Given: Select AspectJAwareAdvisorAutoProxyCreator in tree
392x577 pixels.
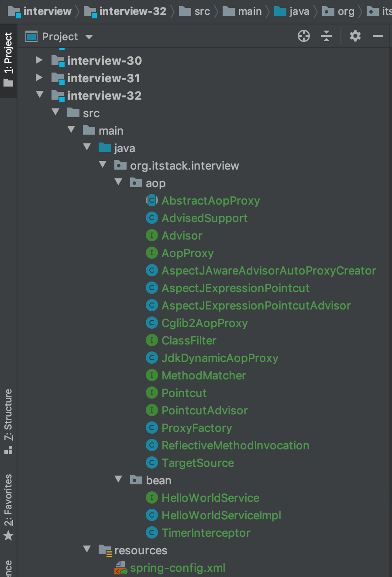Looking at the screenshot, I should point(269,271).
